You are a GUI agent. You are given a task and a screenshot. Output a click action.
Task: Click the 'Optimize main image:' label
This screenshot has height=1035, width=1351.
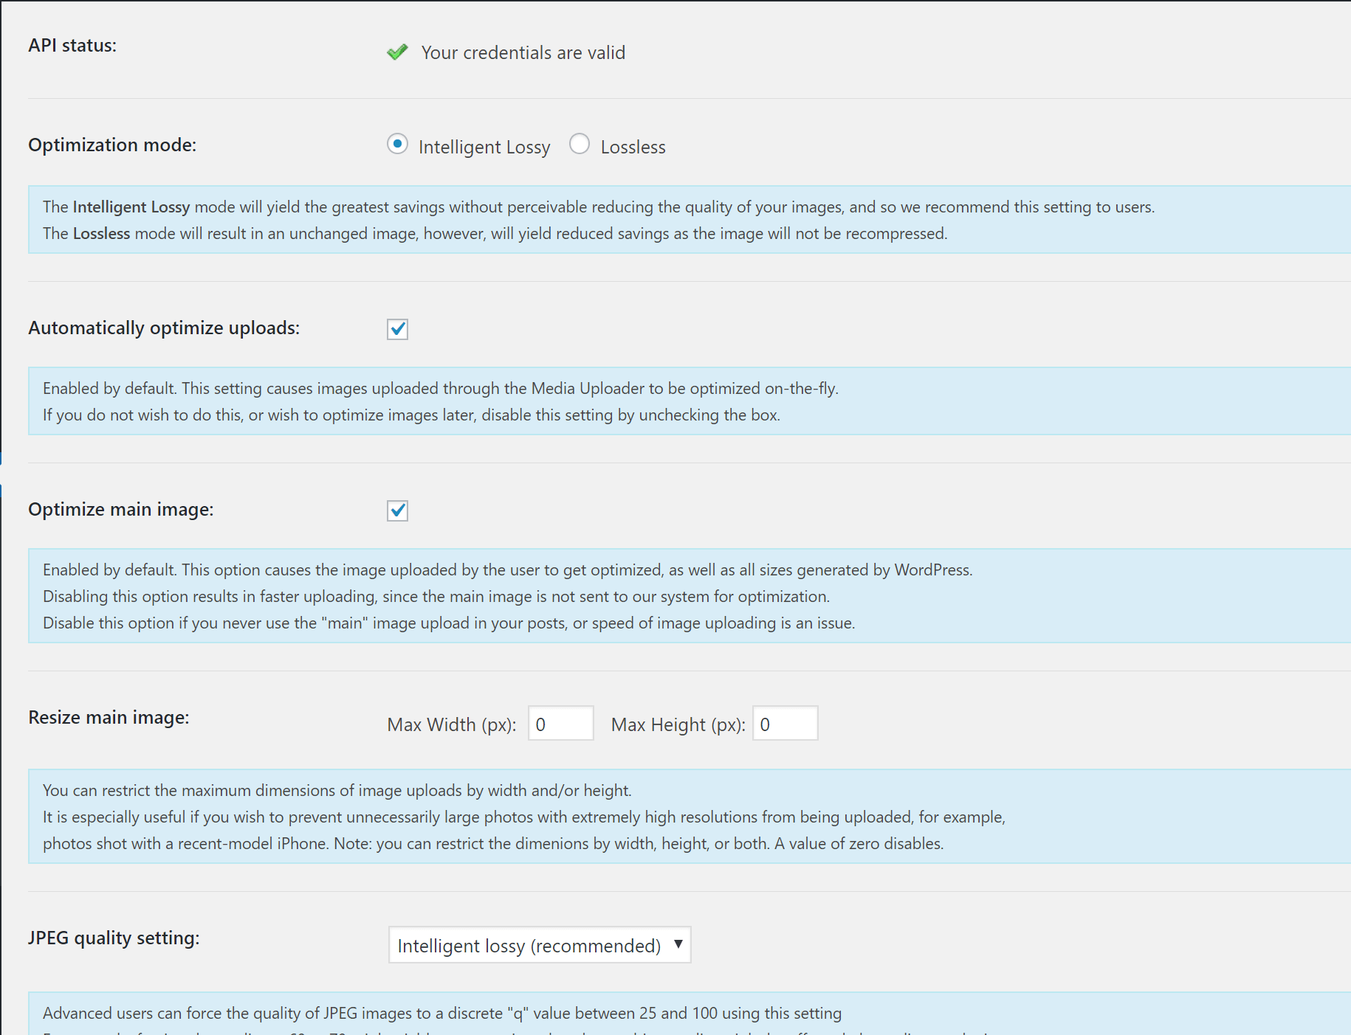click(x=121, y=509)
